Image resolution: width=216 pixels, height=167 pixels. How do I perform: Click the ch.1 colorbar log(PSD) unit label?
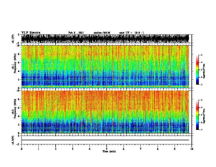204,71
